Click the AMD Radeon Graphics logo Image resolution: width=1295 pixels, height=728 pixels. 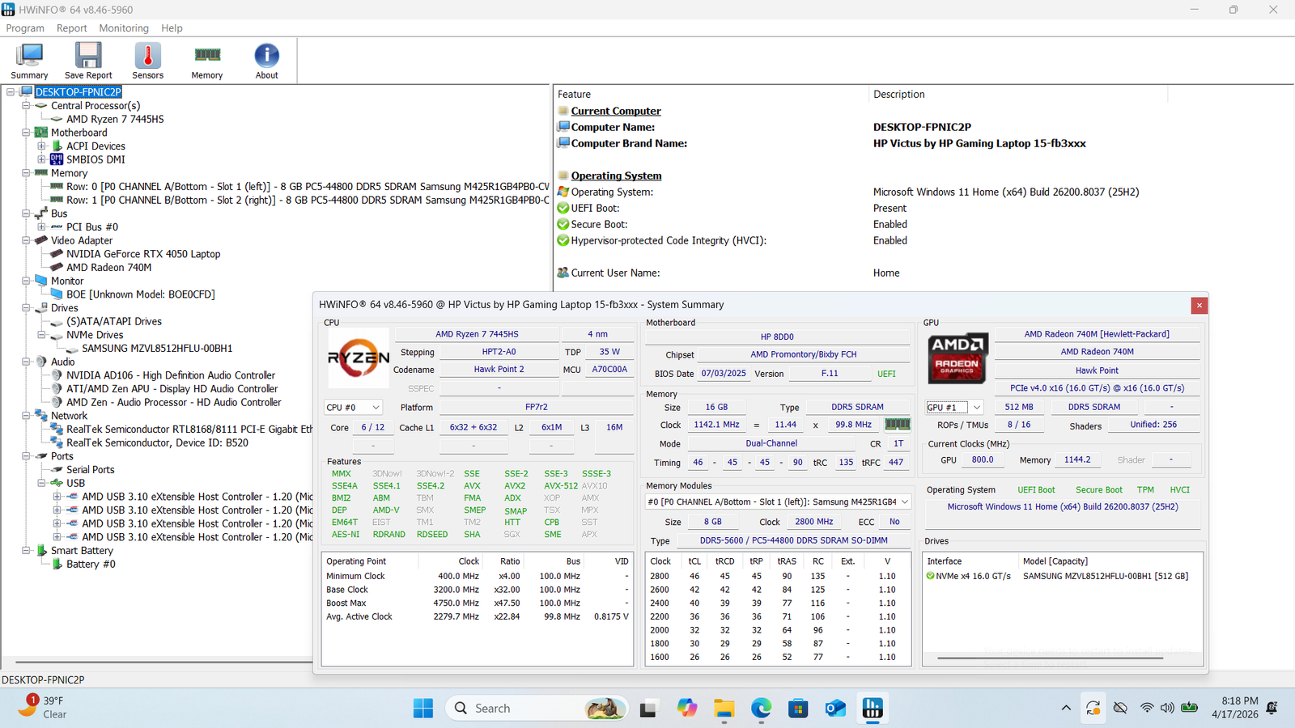click(957, 358)
